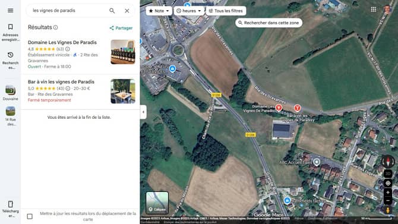Click the Télécharger app phone icon
The height and width of the screenshot is (224, 398).
[x=11, y=204]
